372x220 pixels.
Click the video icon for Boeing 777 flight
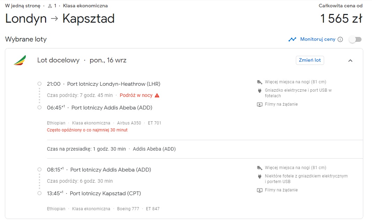260,190
